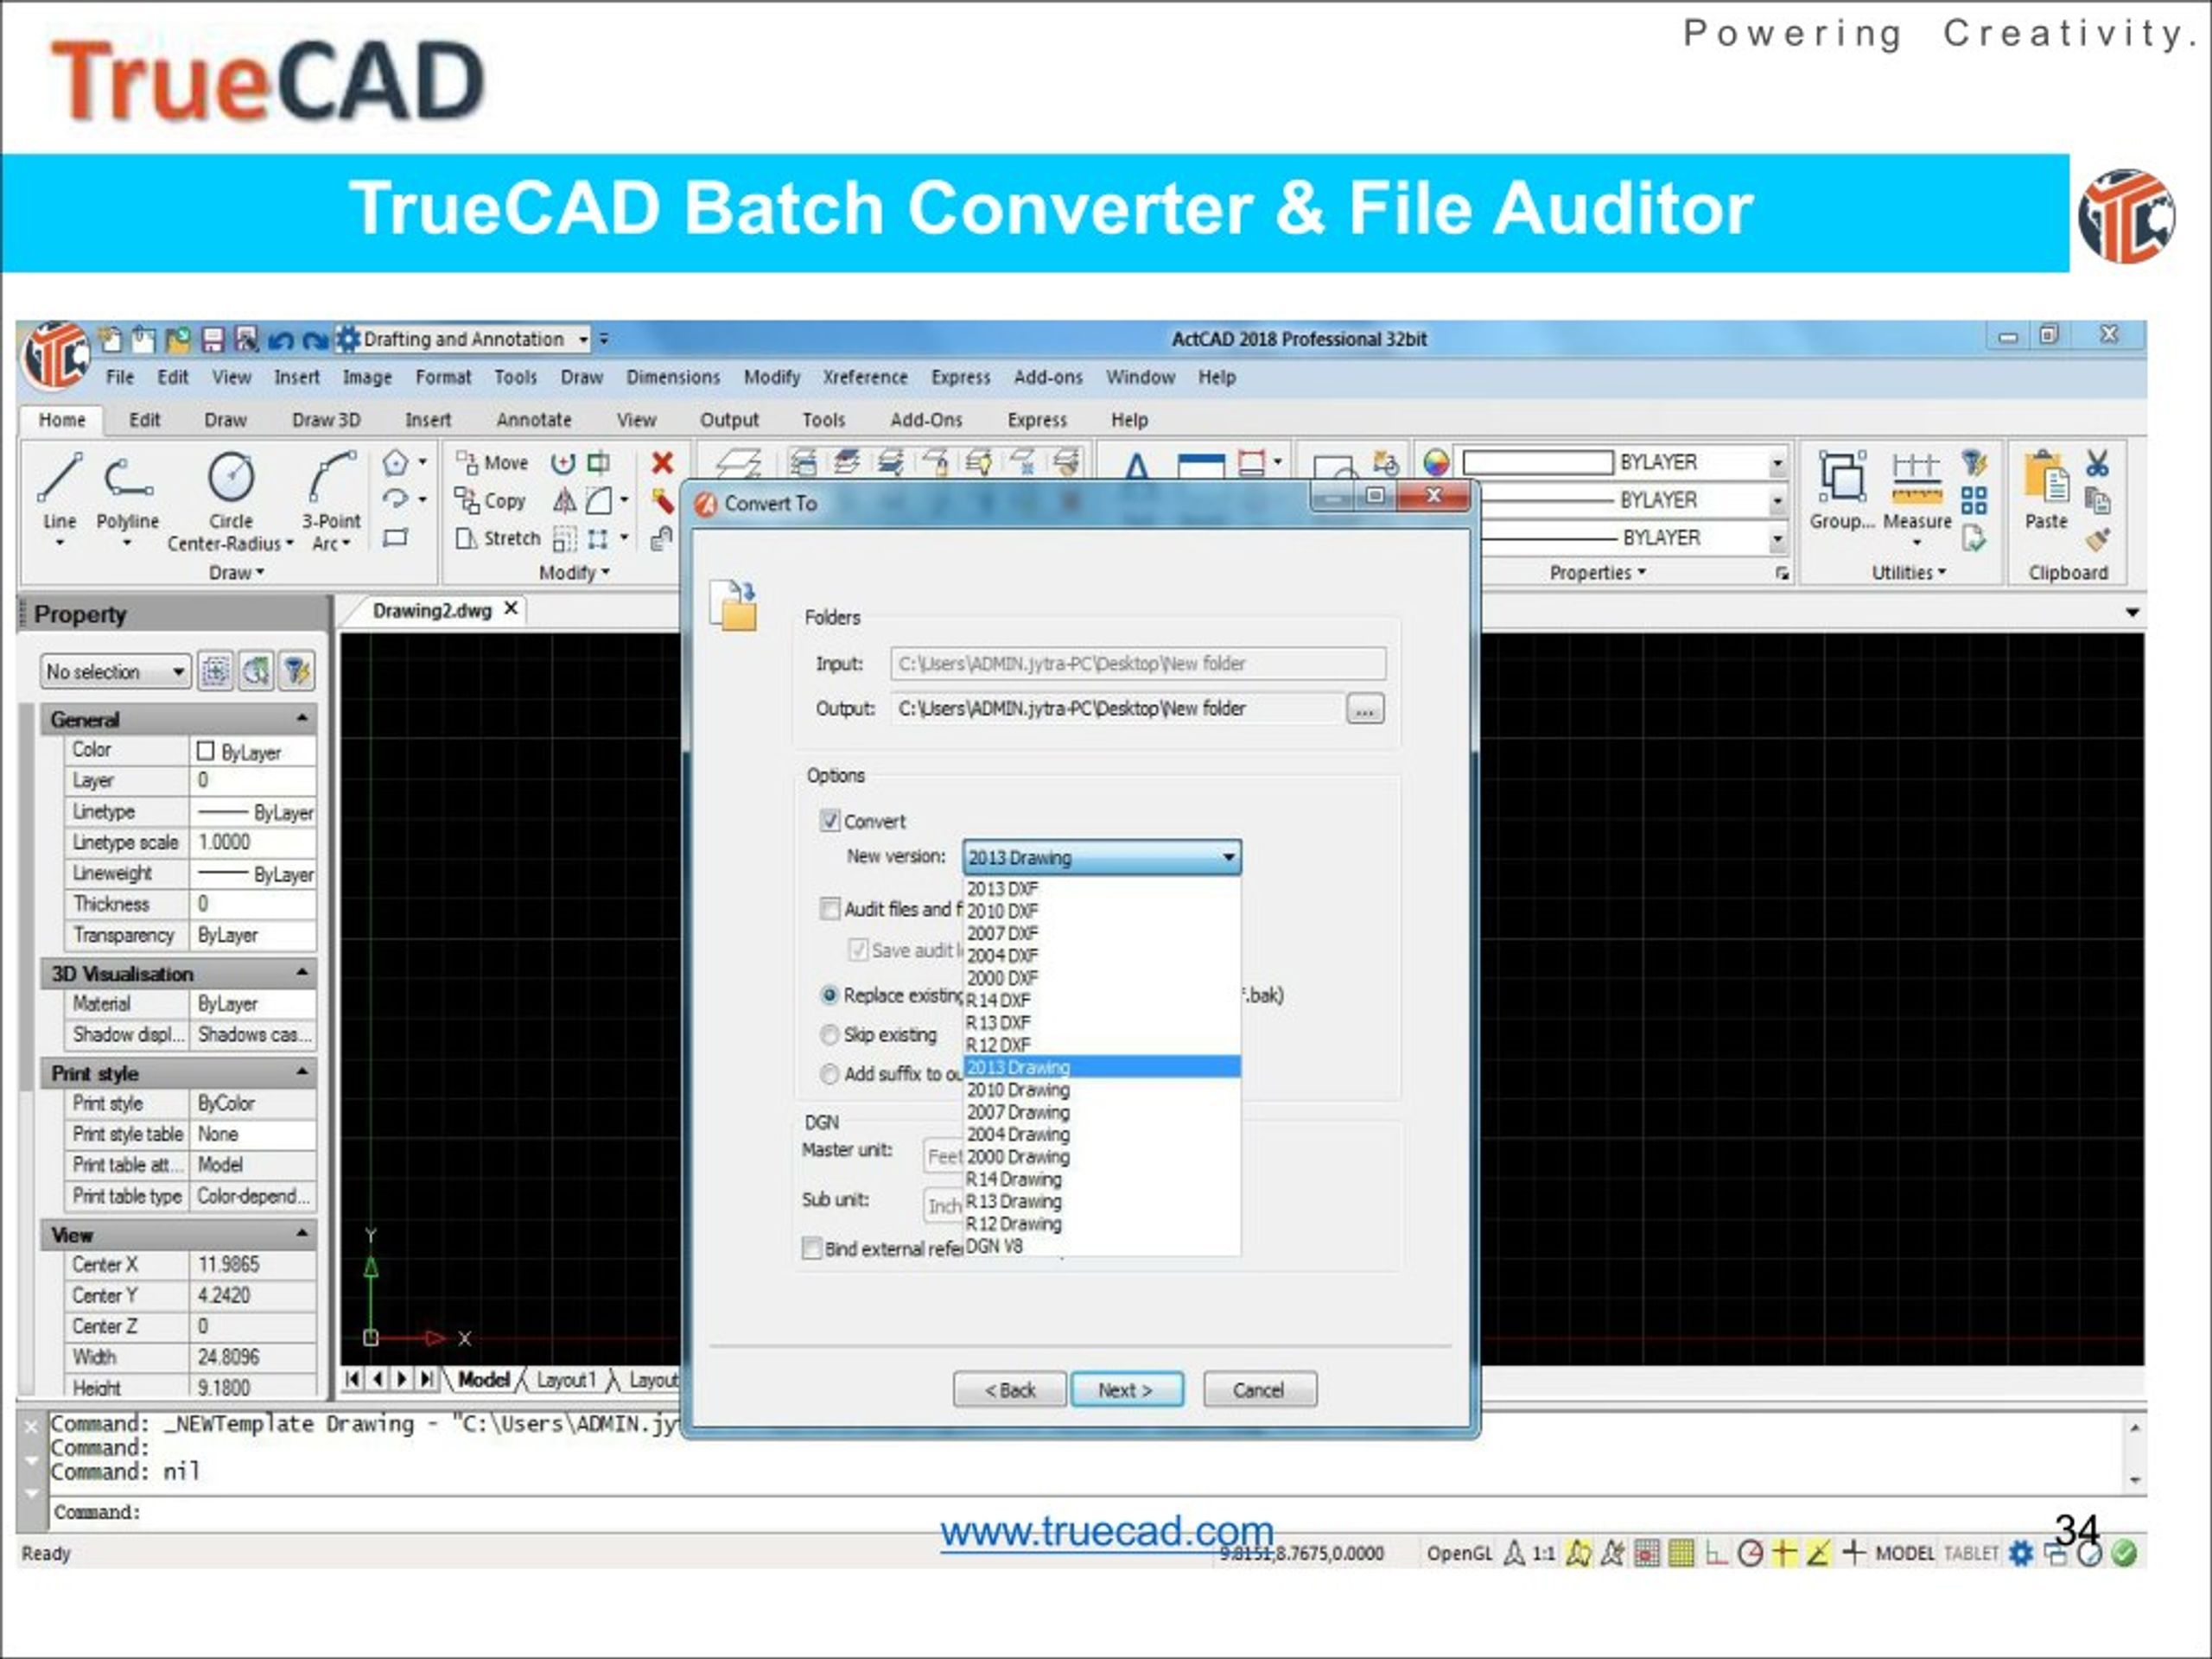Select the Replace existing radio button
This screenshot has width=2212, height=1659.
click(829, 995)
